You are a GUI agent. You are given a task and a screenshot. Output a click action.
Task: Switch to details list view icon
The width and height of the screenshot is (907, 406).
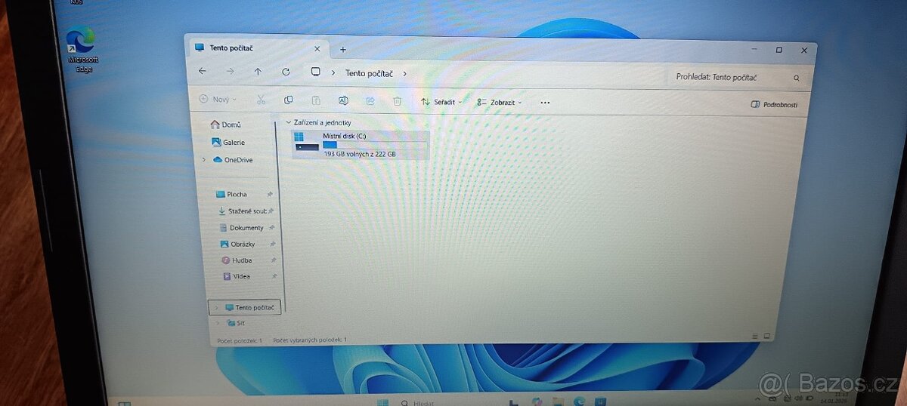755,336
